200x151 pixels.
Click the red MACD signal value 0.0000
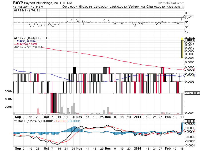[62, 121]
